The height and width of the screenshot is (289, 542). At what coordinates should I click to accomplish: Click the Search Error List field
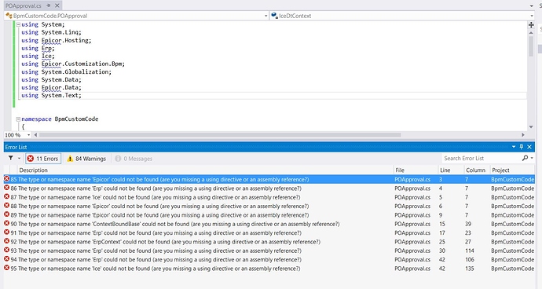(482, 159)
